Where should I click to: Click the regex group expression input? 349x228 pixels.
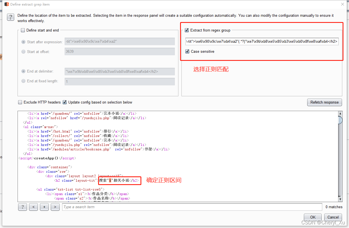pos(262,42)
